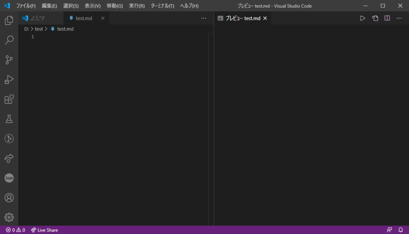Open the Testing view flask icon
409x234 pixels.
tap(9, 118)
